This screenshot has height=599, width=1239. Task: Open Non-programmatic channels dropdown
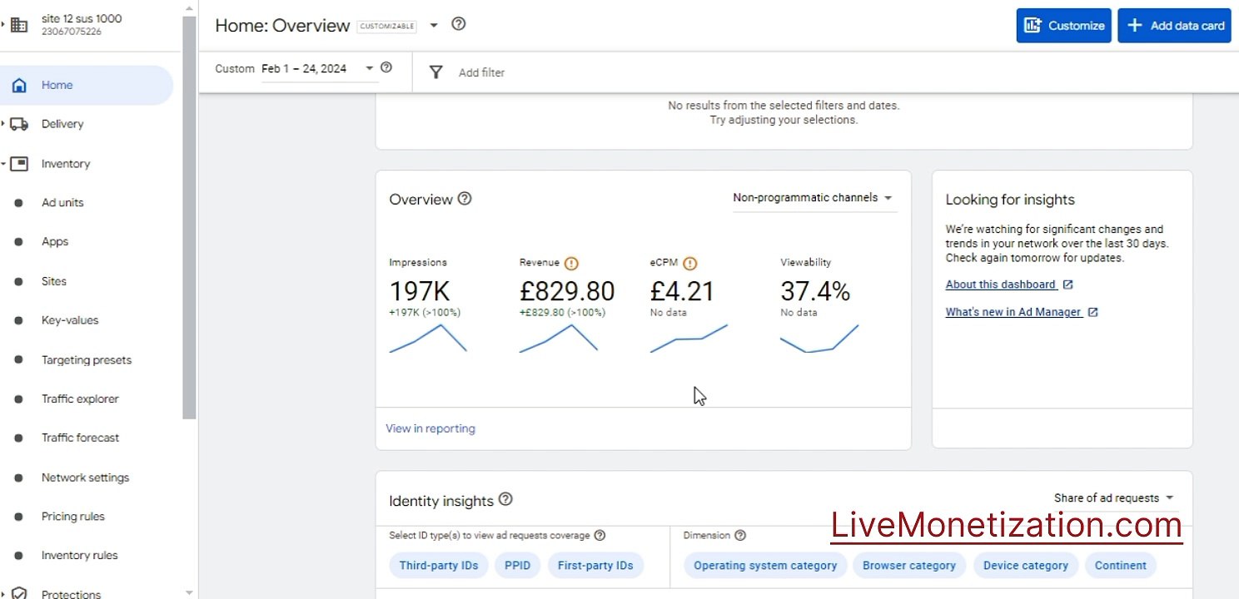tap(814, 198)
